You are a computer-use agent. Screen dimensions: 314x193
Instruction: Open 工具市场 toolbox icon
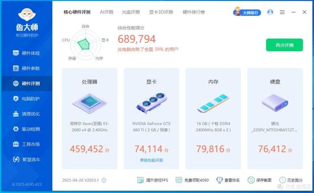[16, 144]
